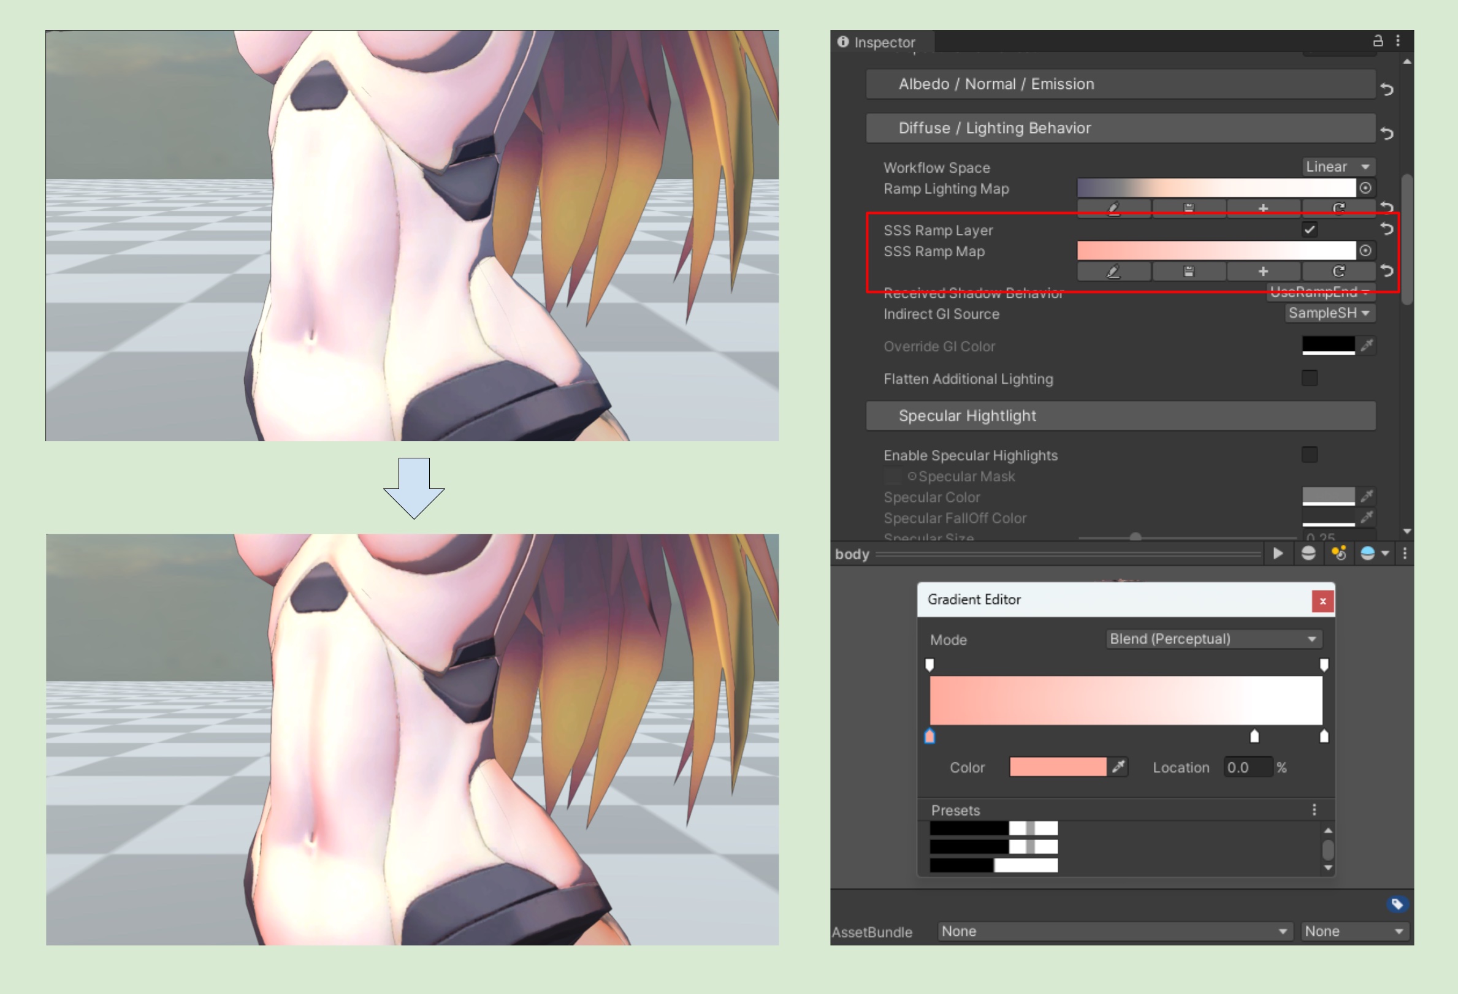The width and height of the screenshot is (1458, 994).
Task: Click the revert arrow beside SSS Ramp Layer
Action: coord(1386,230)
